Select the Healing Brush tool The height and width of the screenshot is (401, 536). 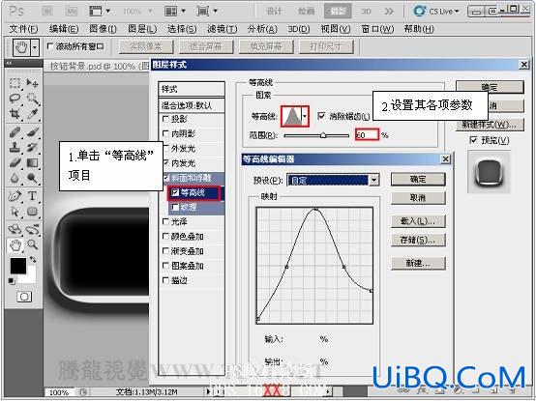pyautogui.click(x=15, y=132)
